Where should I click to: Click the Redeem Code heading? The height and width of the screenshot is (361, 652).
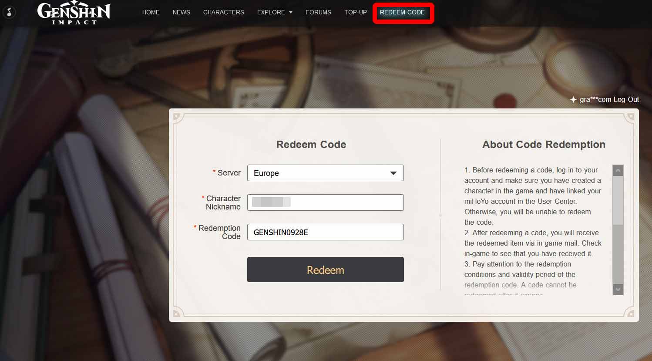click(x=311, y=145)
